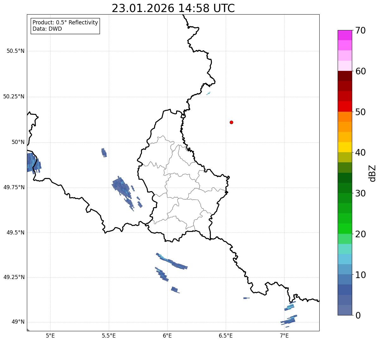Click the title '23.01.2026 14:58 UTC'
Viewport: 380px width, 342px height.
click(x=173, y=8)
